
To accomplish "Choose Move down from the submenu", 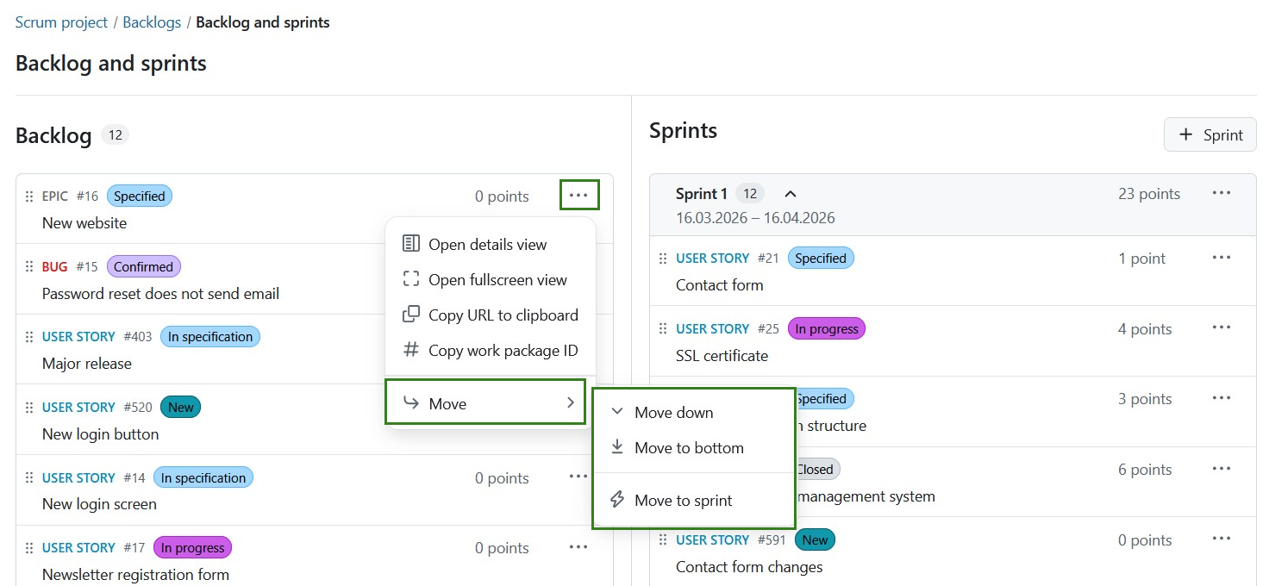I will 674,412.
